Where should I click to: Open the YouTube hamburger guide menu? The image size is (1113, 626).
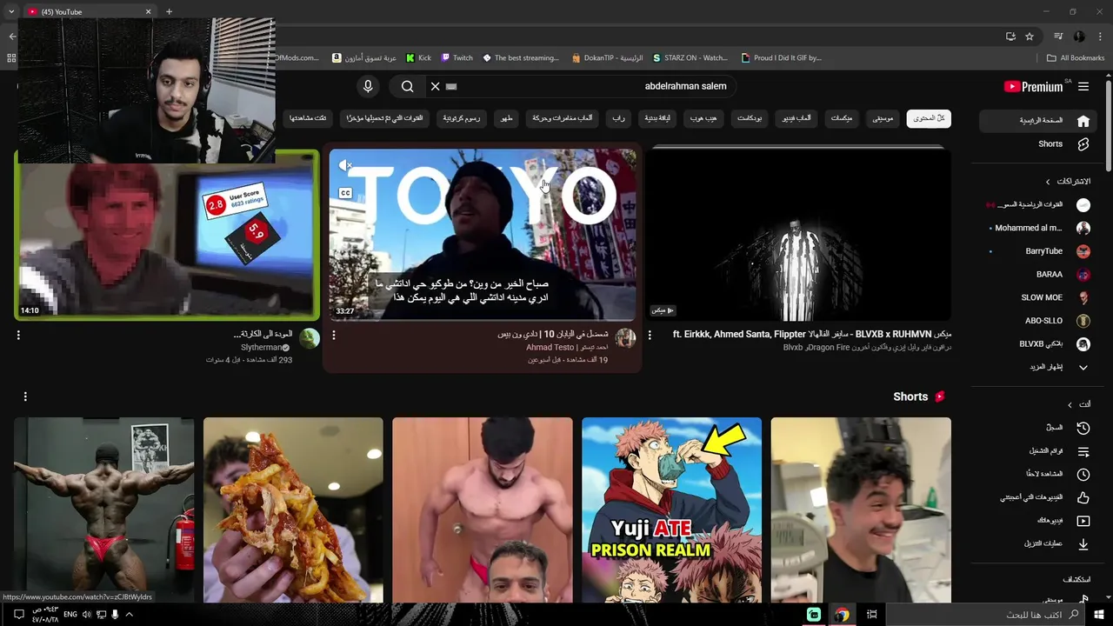point(1083,86)
